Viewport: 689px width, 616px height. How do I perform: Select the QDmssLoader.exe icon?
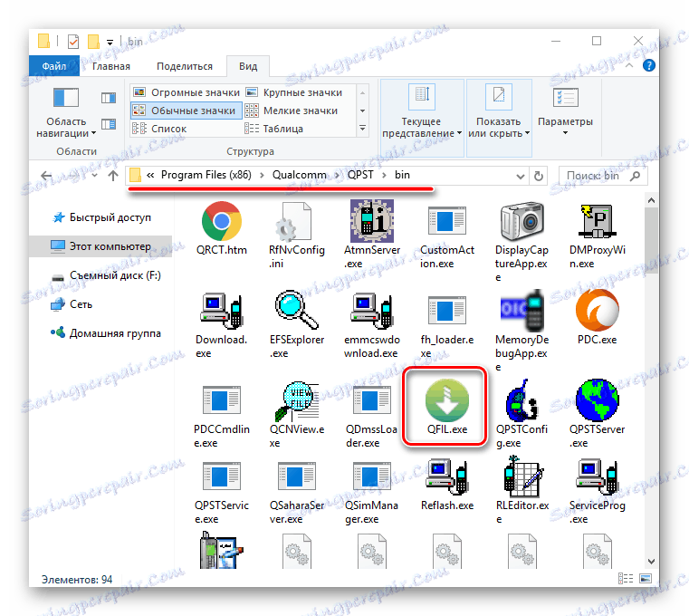pos(372,400)
